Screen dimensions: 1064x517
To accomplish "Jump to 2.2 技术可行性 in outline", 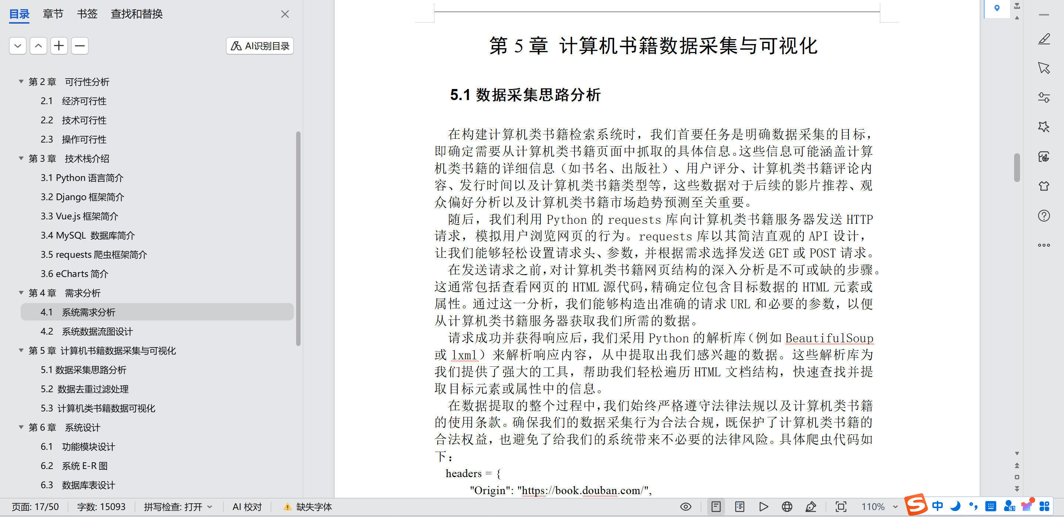I will [x=74, y=120].
